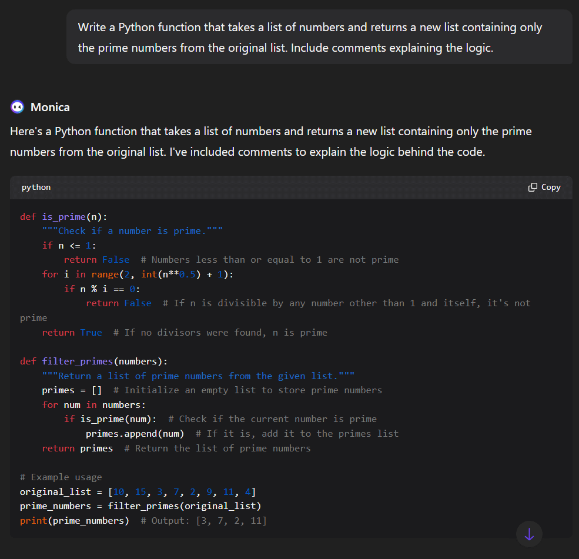
Task: Click the 'python' language label
Action: (36, 187)
